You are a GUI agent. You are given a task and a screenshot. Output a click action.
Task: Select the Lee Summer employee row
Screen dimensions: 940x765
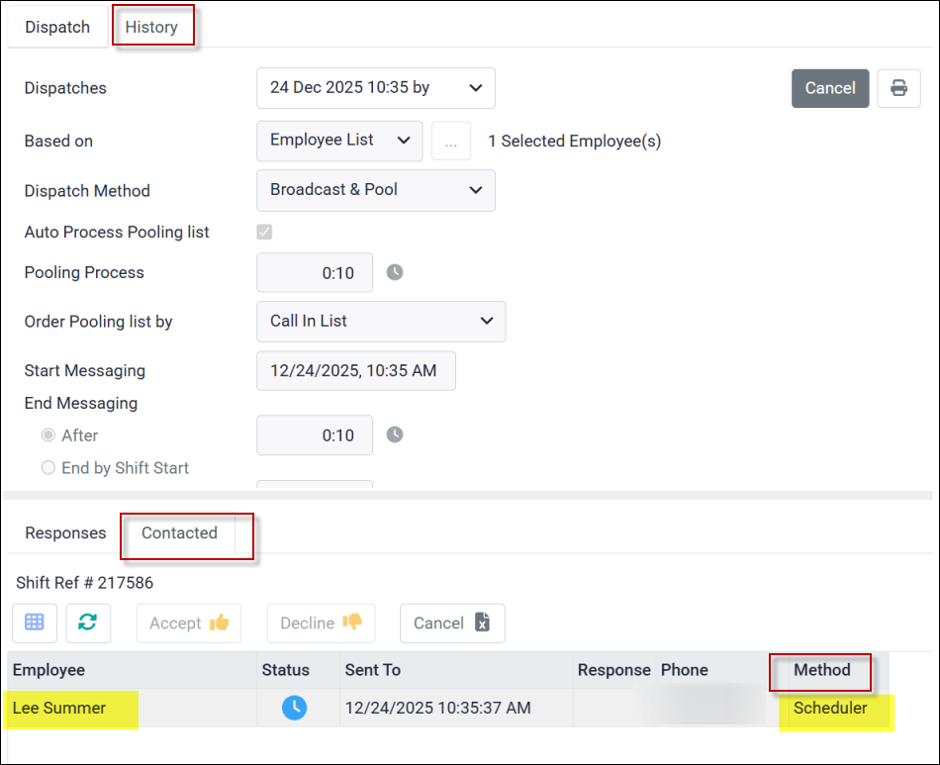pos(59,708)
